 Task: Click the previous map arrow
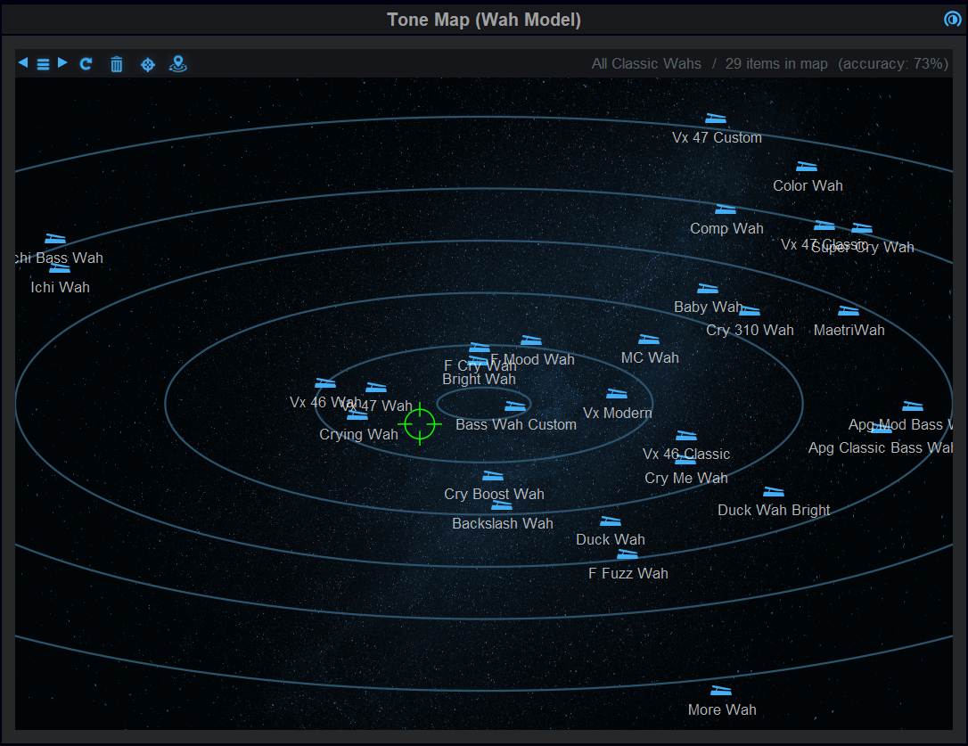(23, 63)
